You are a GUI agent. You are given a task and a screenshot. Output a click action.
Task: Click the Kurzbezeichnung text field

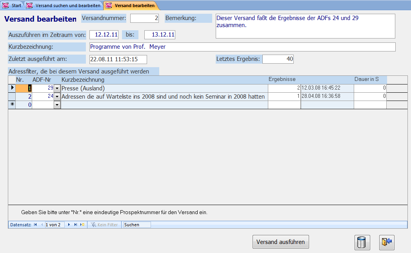click(x=242, y=47)
